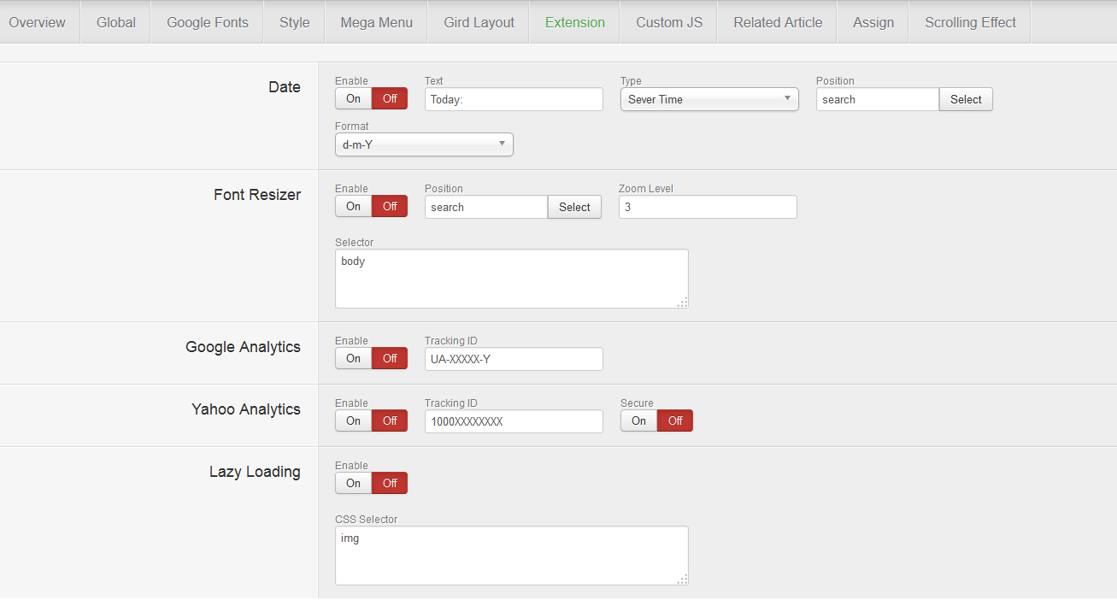Image resolution: width=1117 pixels, height=600 pixels.
Task: Switch Google Analytics to On
Action: click(x=353, y=359)
